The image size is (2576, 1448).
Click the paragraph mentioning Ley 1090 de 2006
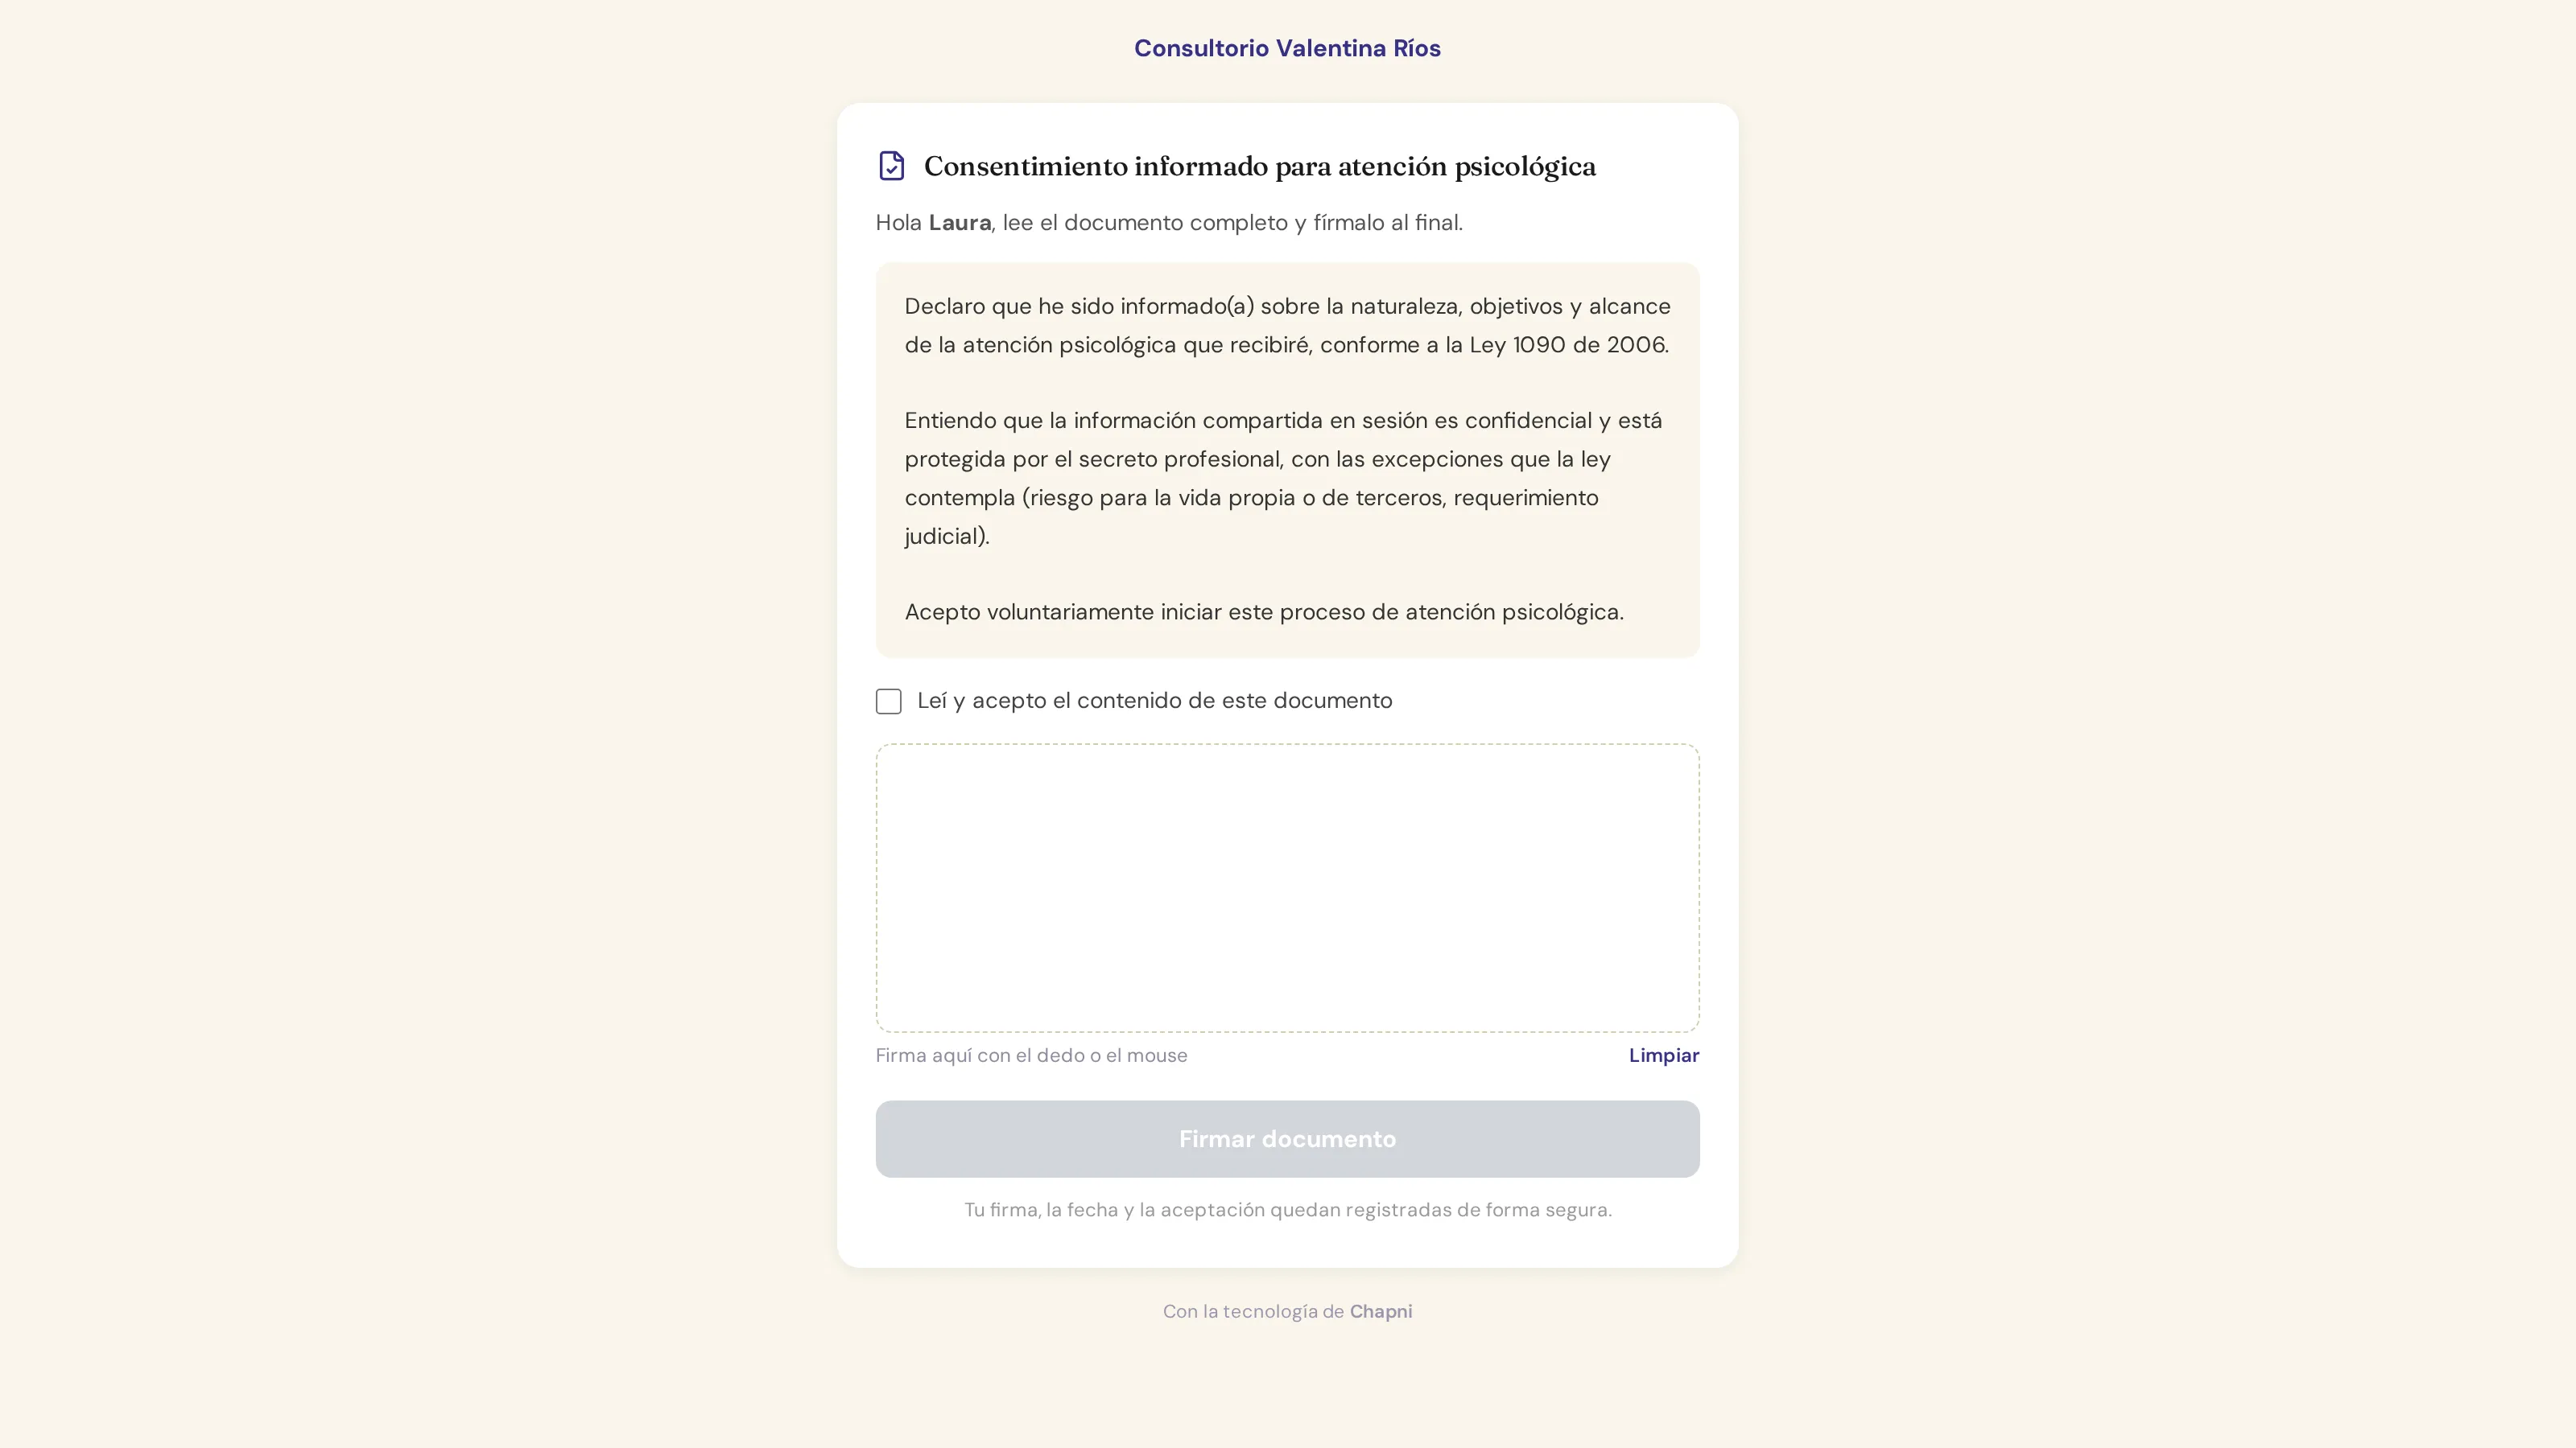pyautogui.click(x=1287, y=326)
